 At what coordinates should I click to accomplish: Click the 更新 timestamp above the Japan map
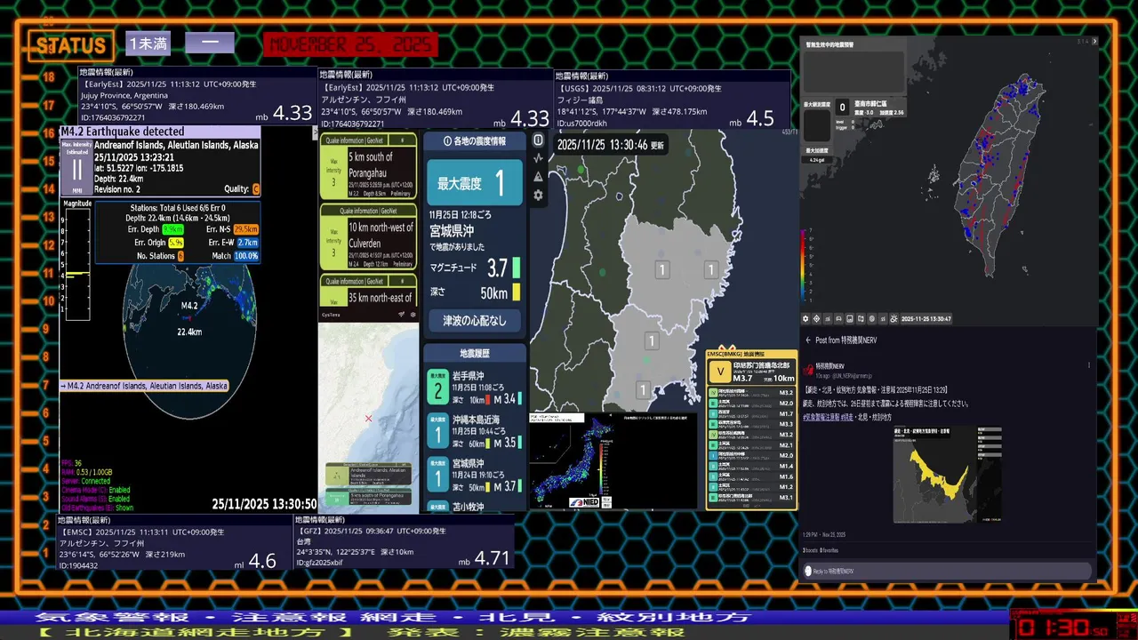click(x=611, y=144)
